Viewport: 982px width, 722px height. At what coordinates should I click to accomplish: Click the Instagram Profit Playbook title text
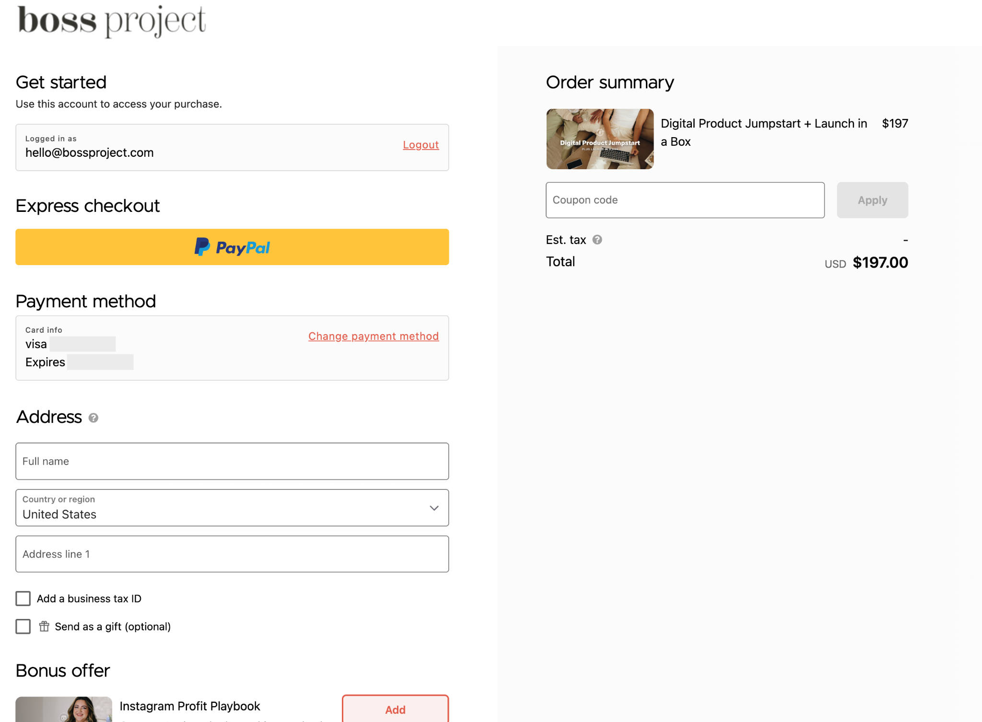190,706
